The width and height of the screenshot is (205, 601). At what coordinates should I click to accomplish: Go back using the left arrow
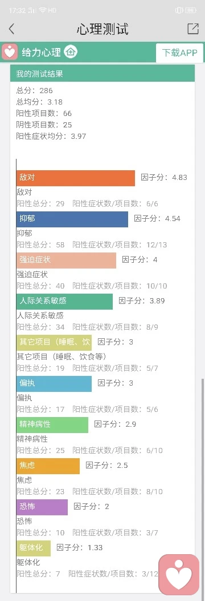tap(11, 29)
